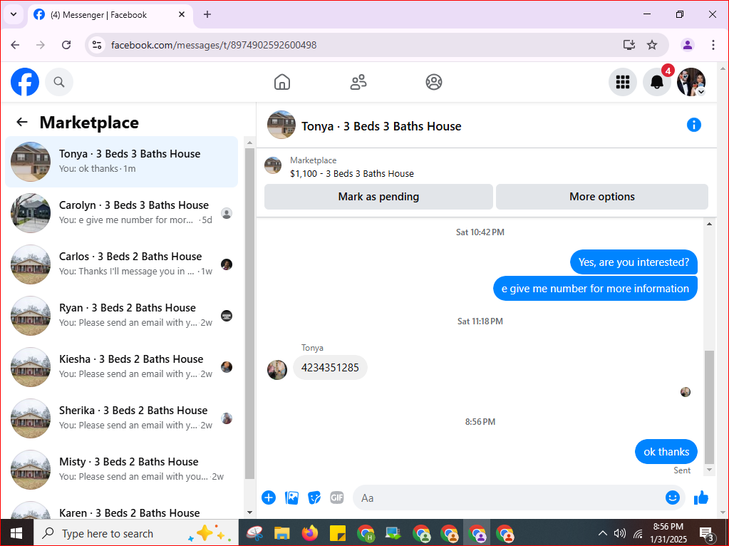Select the Messenger | Facebook tab
Viewport: 729px width, 546px height.
click(x=110, y=15)
